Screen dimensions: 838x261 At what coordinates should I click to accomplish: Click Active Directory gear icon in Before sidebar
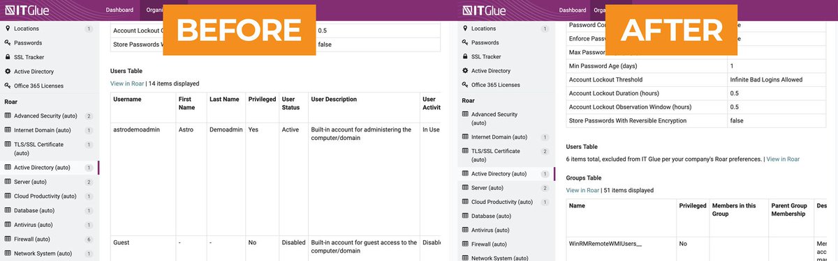point(8,72)
